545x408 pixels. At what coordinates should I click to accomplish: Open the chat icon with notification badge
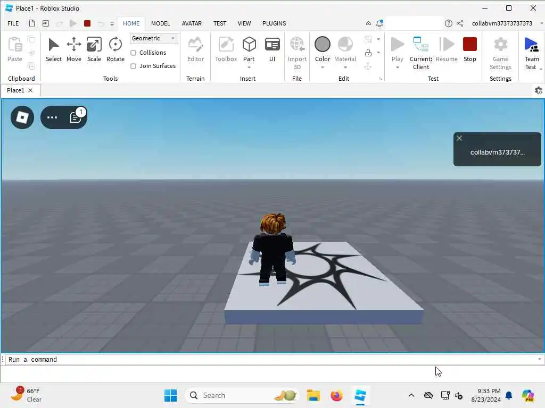pos(76,117)
